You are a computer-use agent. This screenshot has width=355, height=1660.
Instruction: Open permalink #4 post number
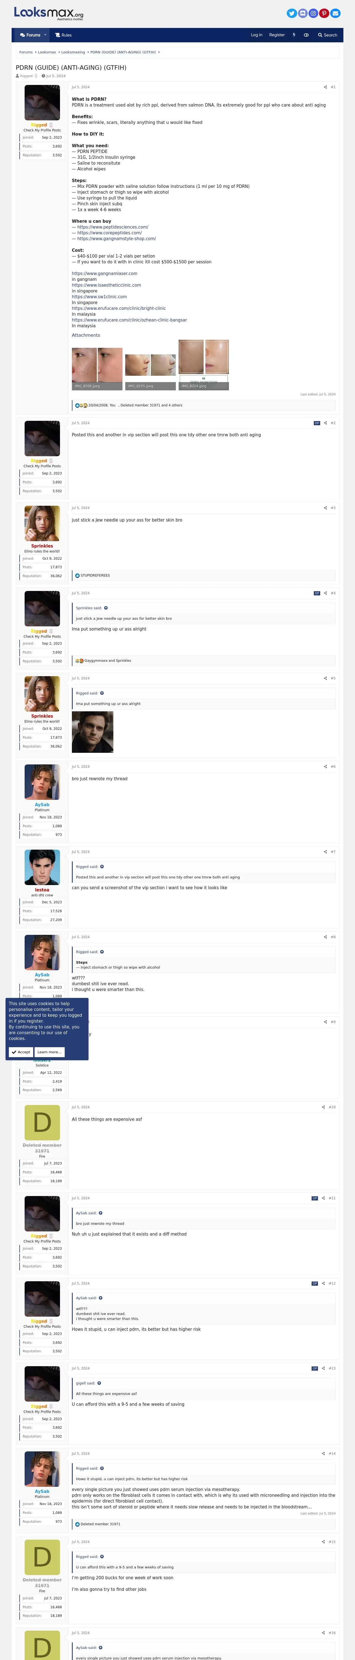pos(333,593)
